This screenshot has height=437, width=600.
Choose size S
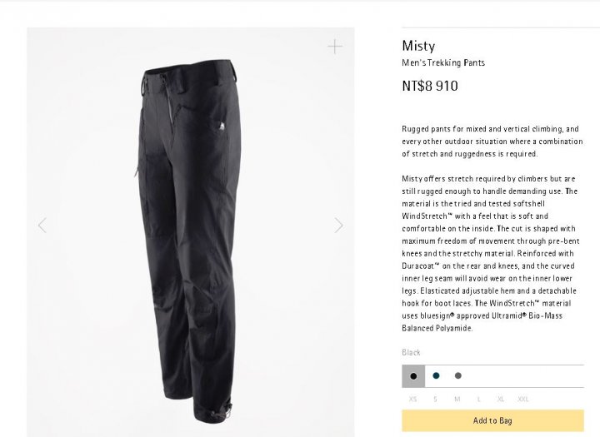pyautogui.click(x=435, y=400)
